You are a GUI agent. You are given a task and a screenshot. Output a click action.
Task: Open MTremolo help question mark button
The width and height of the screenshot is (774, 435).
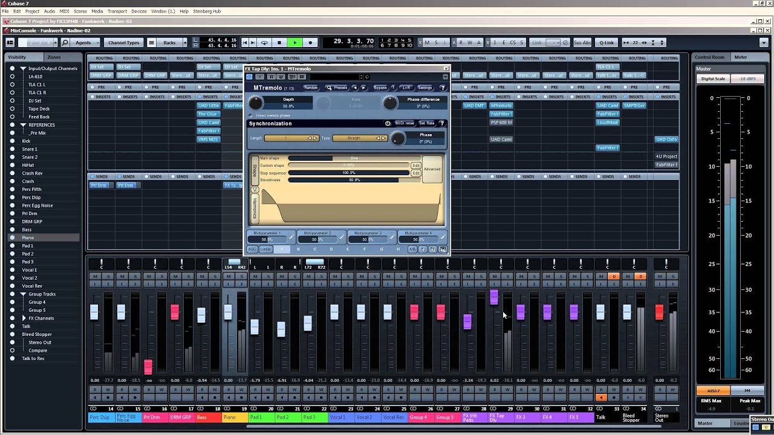tap(443, 88)
